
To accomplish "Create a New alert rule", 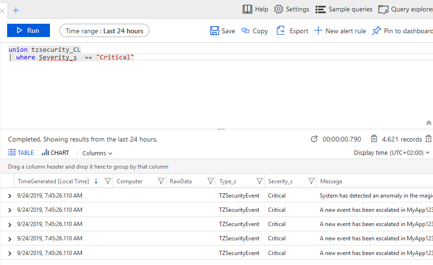I will click(x=340, y=31).
